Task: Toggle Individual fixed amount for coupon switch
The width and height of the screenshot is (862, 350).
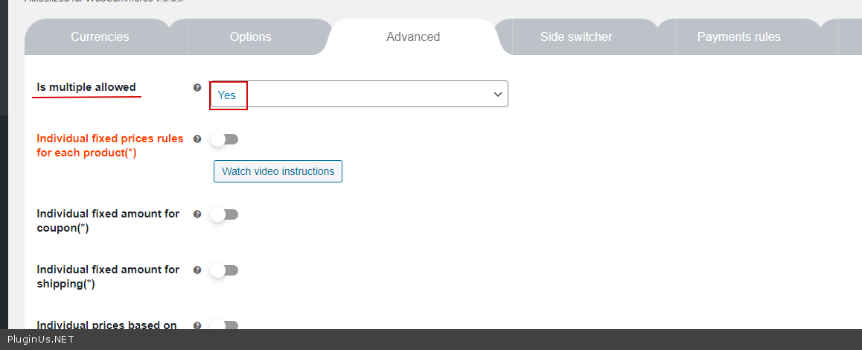Action: click(224, 214)
